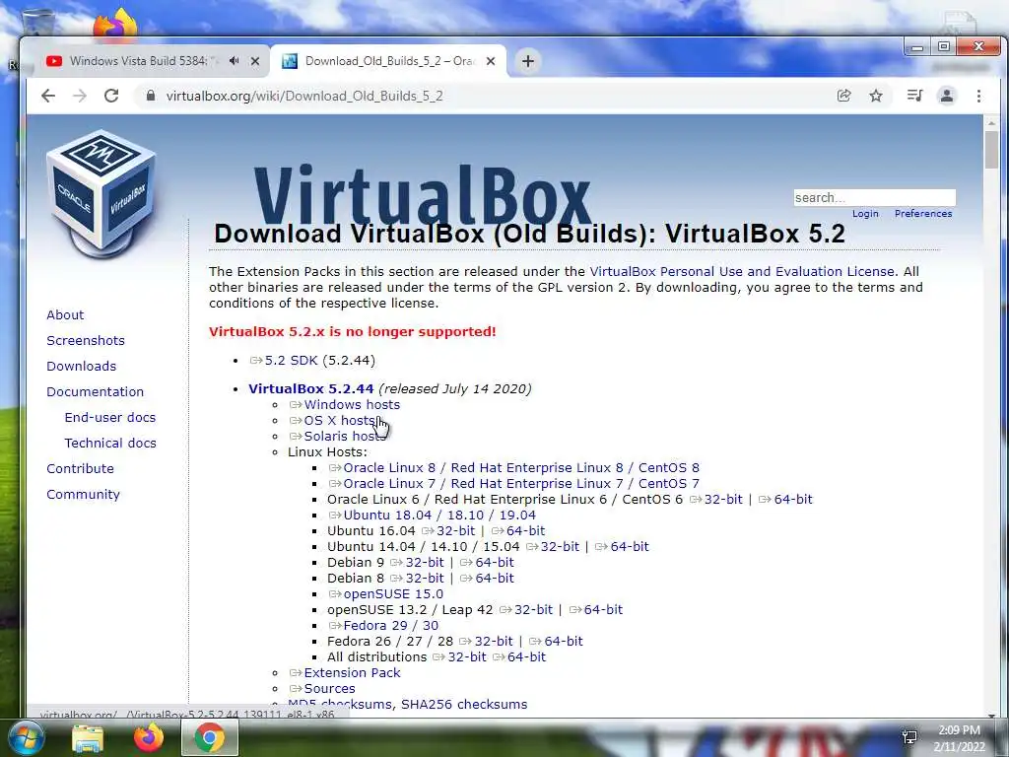This screenshot has height=757, width=1009.
Task: Click the scrollbar up arrow
Action: 991,122
